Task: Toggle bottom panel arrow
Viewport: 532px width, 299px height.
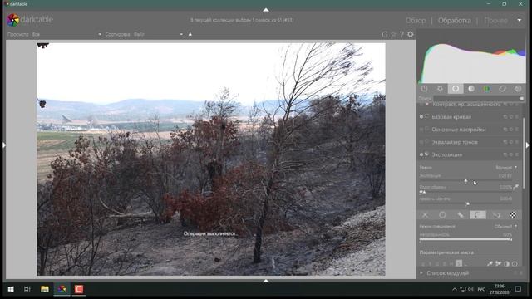Action: click(266, 281)
